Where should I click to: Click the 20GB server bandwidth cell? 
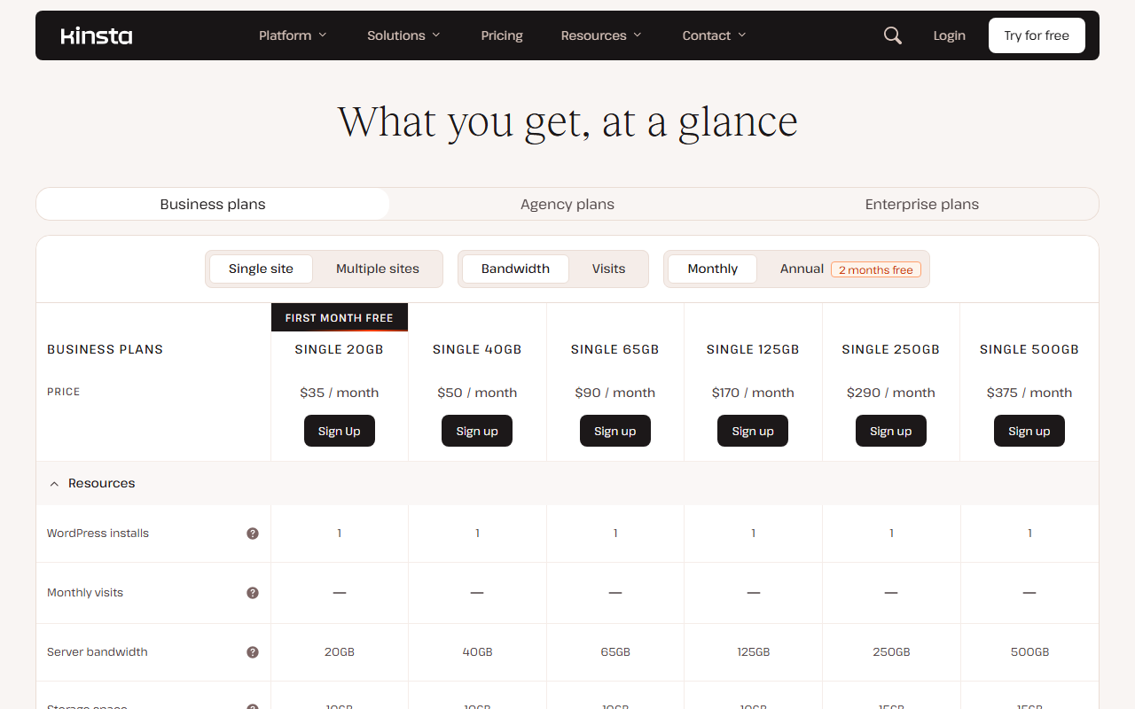point(340,652)
